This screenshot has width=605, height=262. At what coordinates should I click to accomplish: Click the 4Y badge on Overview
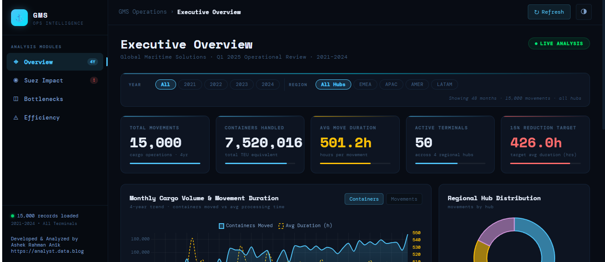coord(92,62)
